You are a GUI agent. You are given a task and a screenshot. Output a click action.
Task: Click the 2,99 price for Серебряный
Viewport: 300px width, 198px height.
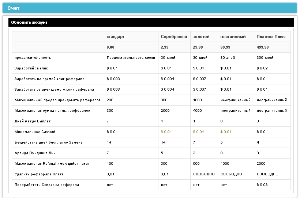point(165,47)
